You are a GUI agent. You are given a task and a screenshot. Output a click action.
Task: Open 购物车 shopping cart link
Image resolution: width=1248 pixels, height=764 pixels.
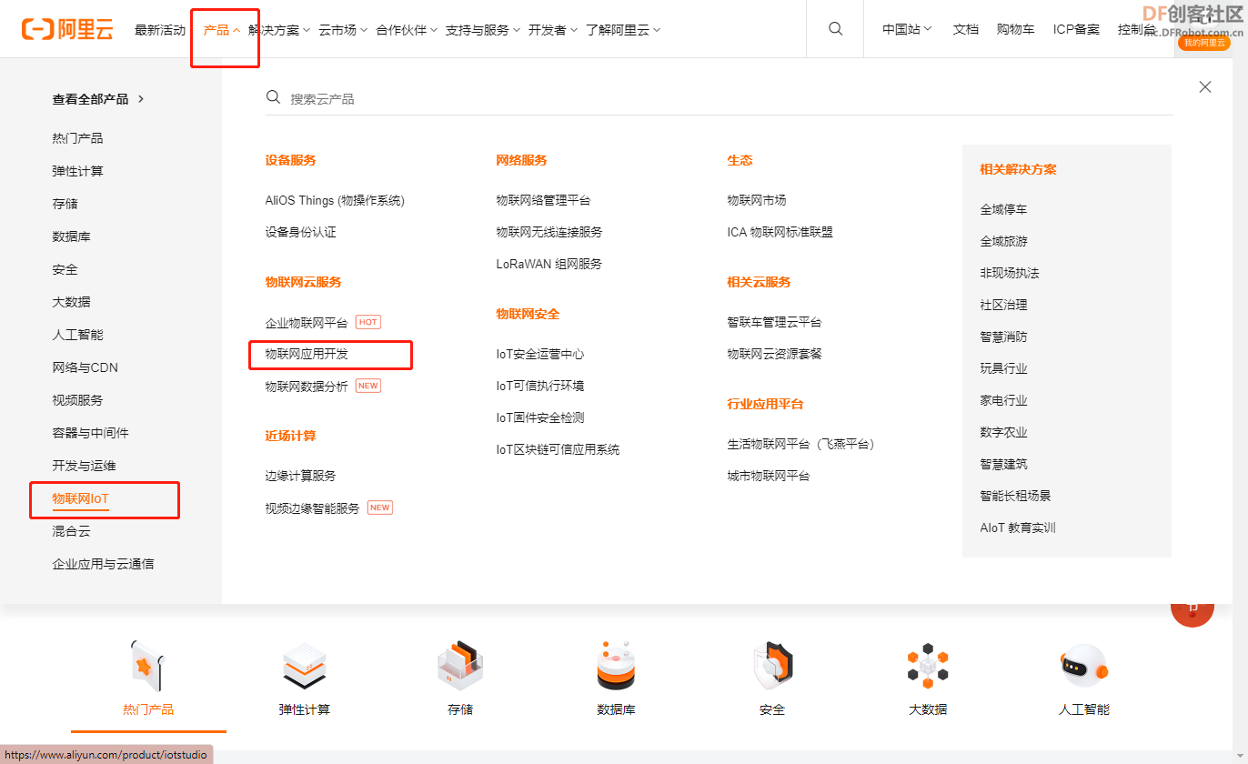[x=1015, y=29]
